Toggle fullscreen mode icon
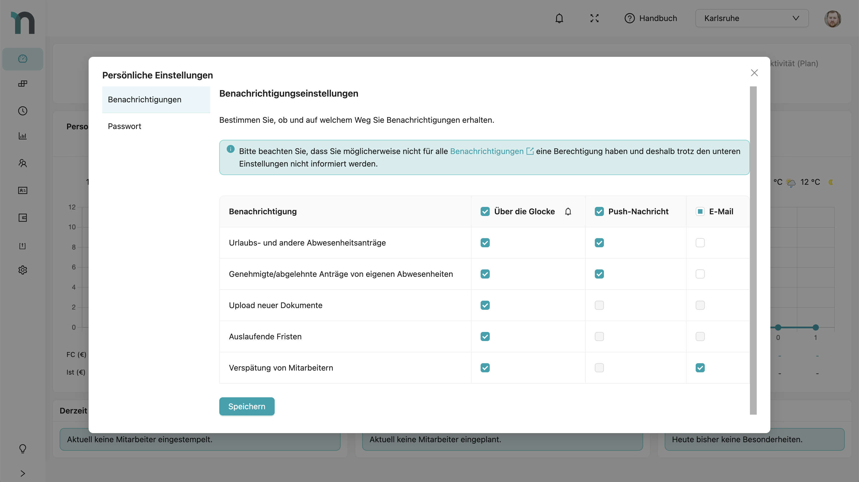 click(x=594, y=18)
